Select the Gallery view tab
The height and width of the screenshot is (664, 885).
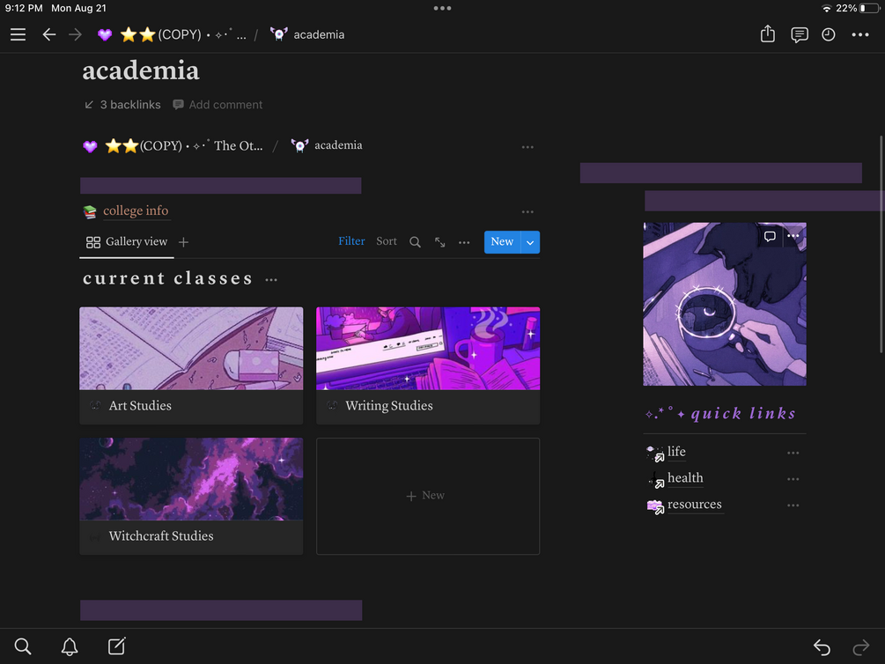pos(127,241)
